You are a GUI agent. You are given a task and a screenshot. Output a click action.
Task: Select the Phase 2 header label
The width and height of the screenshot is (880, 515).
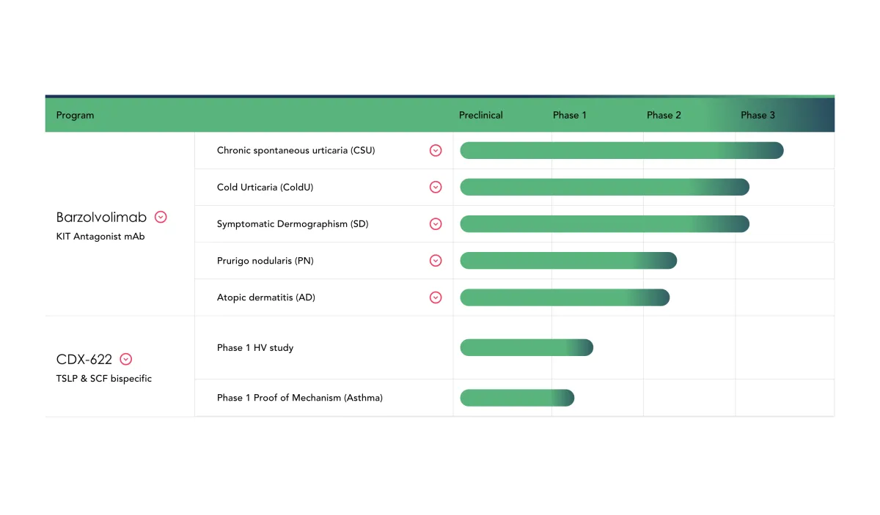click(x=663, y=115)
